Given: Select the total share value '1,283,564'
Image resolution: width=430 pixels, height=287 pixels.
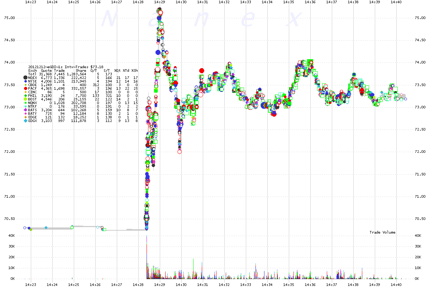Looking at the screenshot, I should point(77,74).
